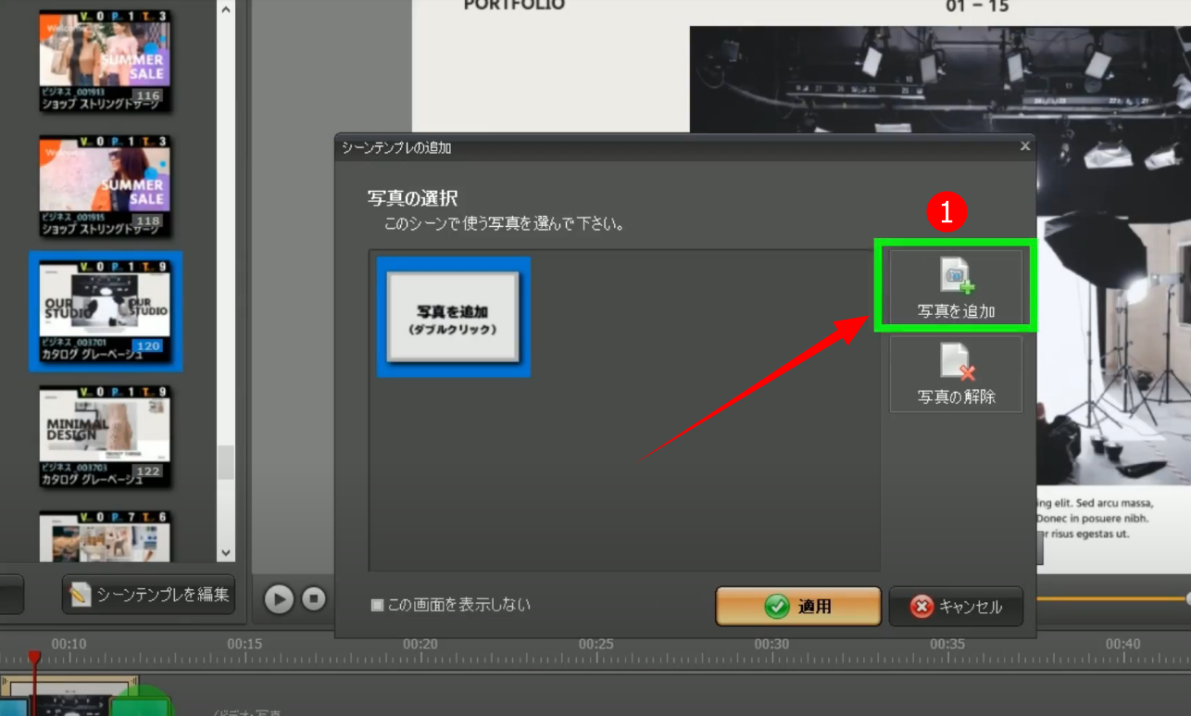The width and height of the screenshot is (1191, 716).
Task: Select the SUMMER SALE template numbered 116
Action: (106, 60)
